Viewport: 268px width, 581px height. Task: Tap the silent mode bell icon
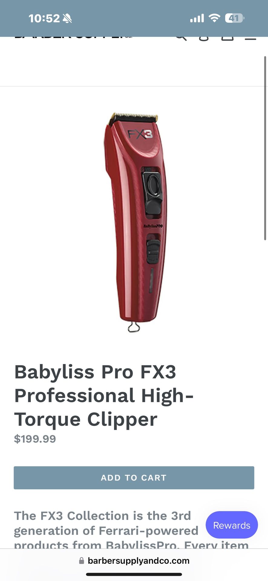[67, 18]
